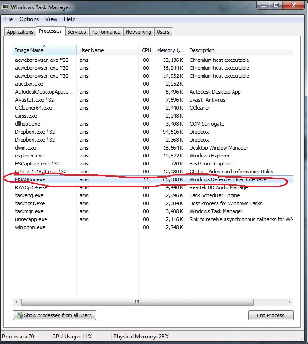Click the End Process button

tap(271, 315)
